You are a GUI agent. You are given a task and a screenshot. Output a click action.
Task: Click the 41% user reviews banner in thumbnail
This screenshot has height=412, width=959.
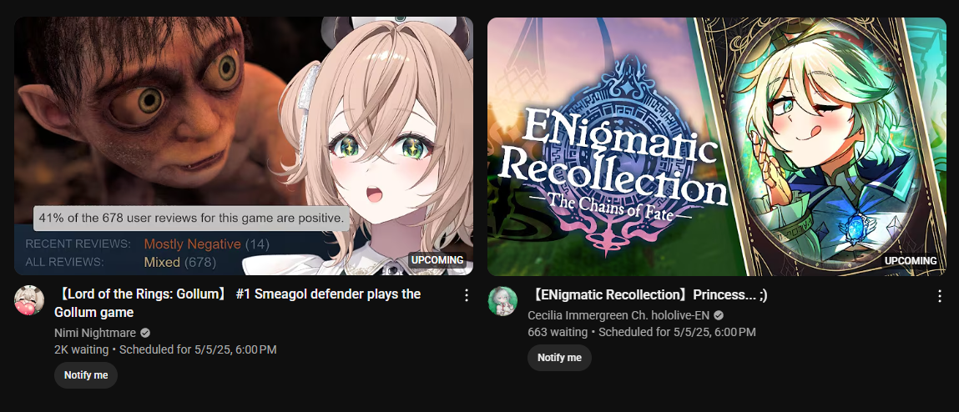[191, 218]
